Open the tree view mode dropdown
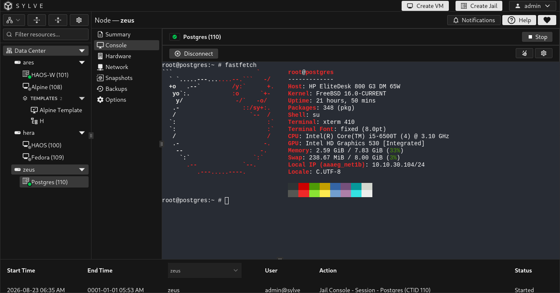Image resolution: width=560 pixels, height=293 pixels. (x=14, y=20)
